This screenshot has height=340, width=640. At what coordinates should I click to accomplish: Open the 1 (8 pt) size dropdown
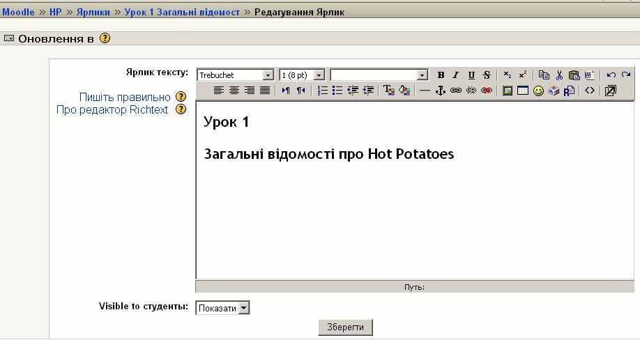(x=302, y=75)
